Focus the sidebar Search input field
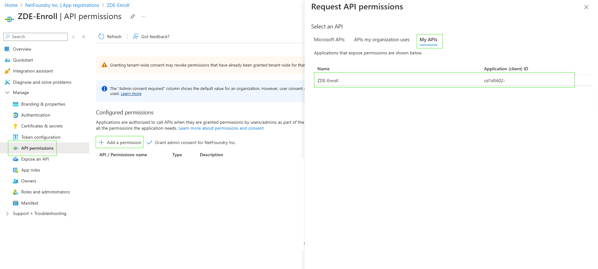Screen dimensions: 598x269 click(x=35, y=37)
